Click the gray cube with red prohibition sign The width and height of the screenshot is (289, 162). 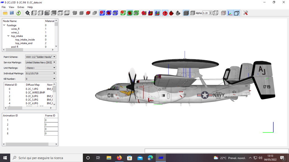pyautogui.click(x=88, y=13)
